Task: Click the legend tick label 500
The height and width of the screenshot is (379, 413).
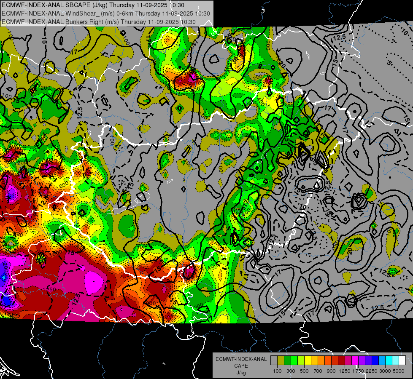Action: [304, 371]
